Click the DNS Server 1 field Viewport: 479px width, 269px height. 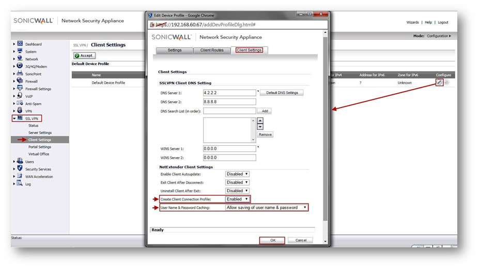pyautogui.click(x=229, y=93)
